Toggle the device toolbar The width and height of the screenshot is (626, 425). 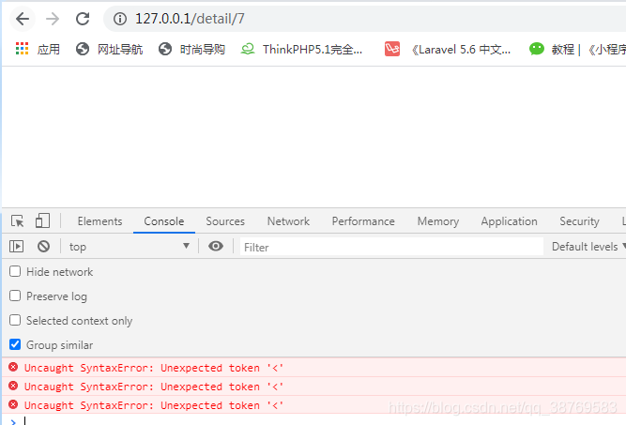[x=42, y=220]
